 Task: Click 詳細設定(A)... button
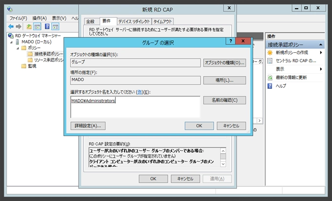[88, 126]
